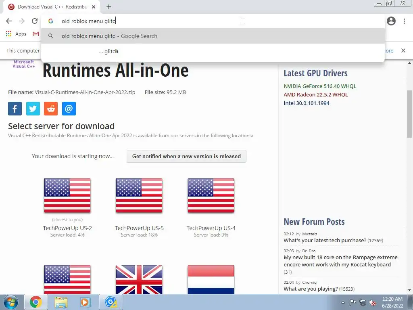Click the taskbar clock showing 12:20 AM

coord(392,302)
